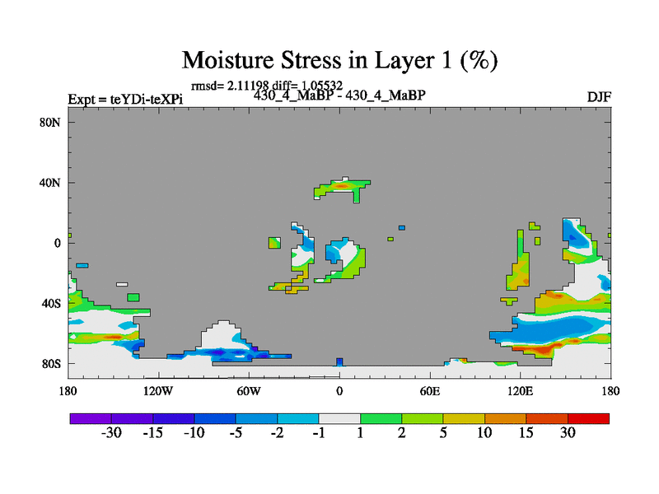Screen dimensions: 659x494
Task: Click the rmsd and diff statistics text
Action: (266, 85)
